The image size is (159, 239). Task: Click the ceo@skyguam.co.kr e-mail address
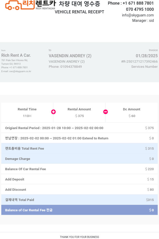(20, 71)
